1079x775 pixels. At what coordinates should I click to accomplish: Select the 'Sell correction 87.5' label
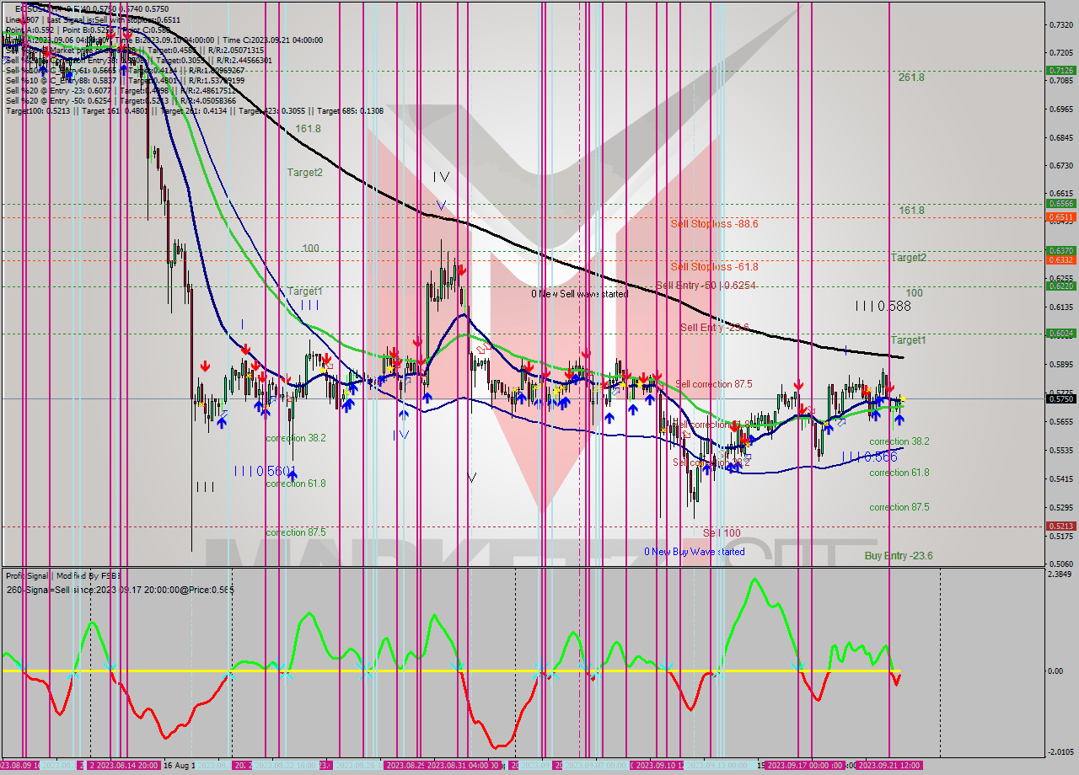[713, 384]
